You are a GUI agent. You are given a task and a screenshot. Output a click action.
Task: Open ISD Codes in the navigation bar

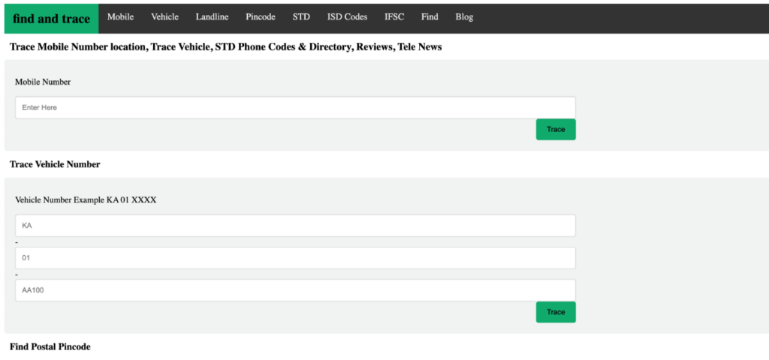point(347,17)
